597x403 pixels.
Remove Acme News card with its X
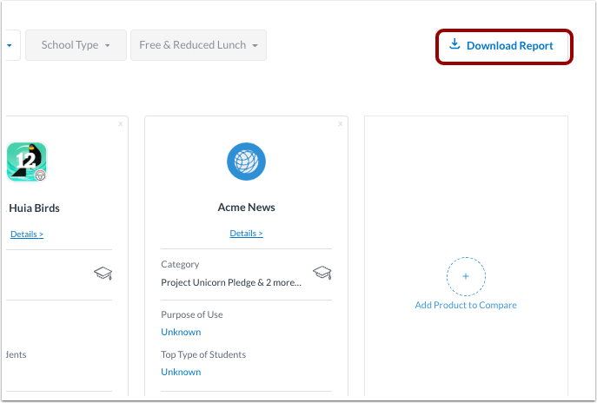(341, 124)
